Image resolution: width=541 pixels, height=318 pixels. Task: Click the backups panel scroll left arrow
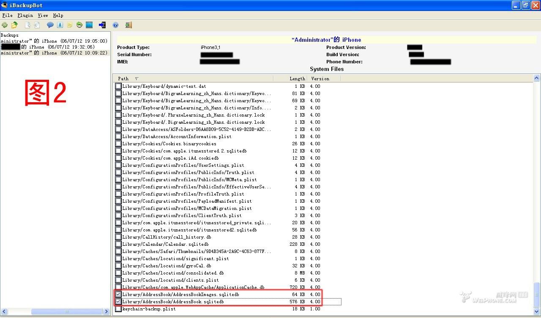tap(3, 311)
